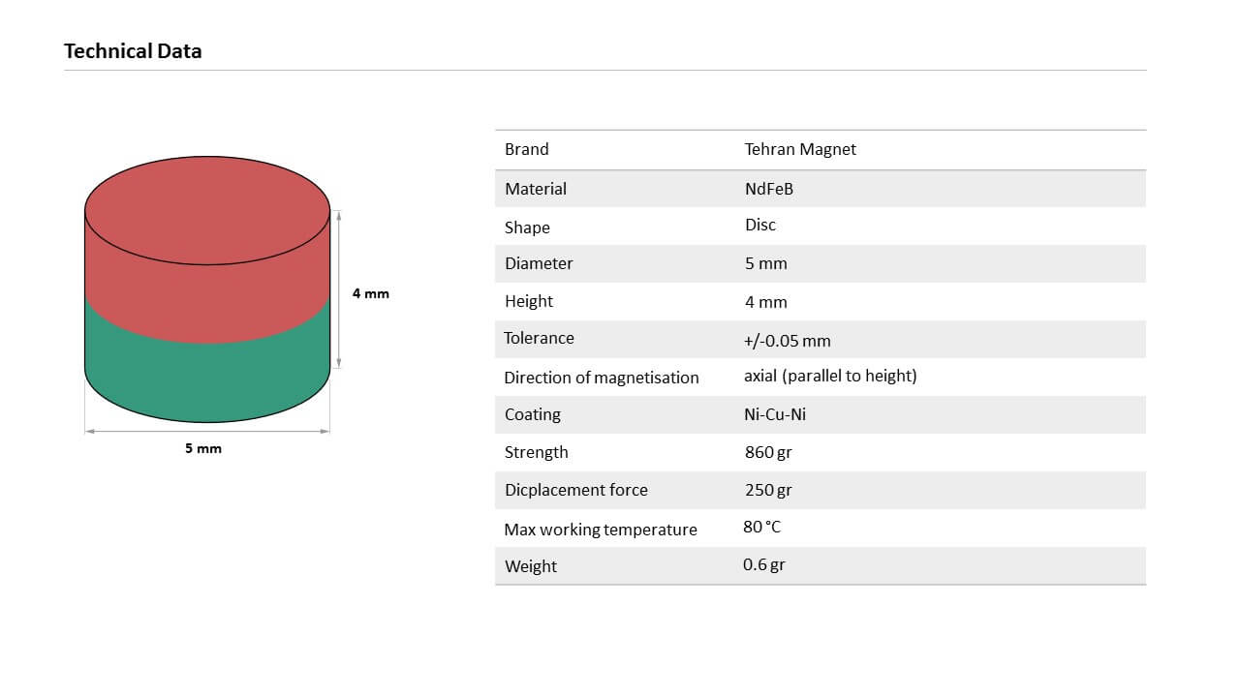
Task: Click the 0.6 gr weight value
Action: 763,564
